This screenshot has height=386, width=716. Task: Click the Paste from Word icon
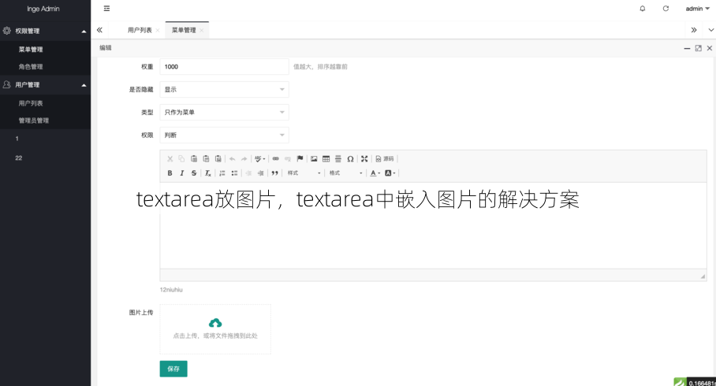pyautogui.click(x=218, y=159)
